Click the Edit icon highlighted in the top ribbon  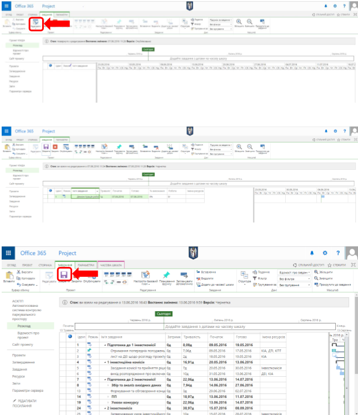point(36,24)
